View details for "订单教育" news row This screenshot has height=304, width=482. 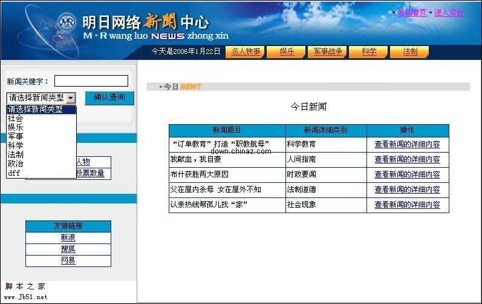point(407,144)
